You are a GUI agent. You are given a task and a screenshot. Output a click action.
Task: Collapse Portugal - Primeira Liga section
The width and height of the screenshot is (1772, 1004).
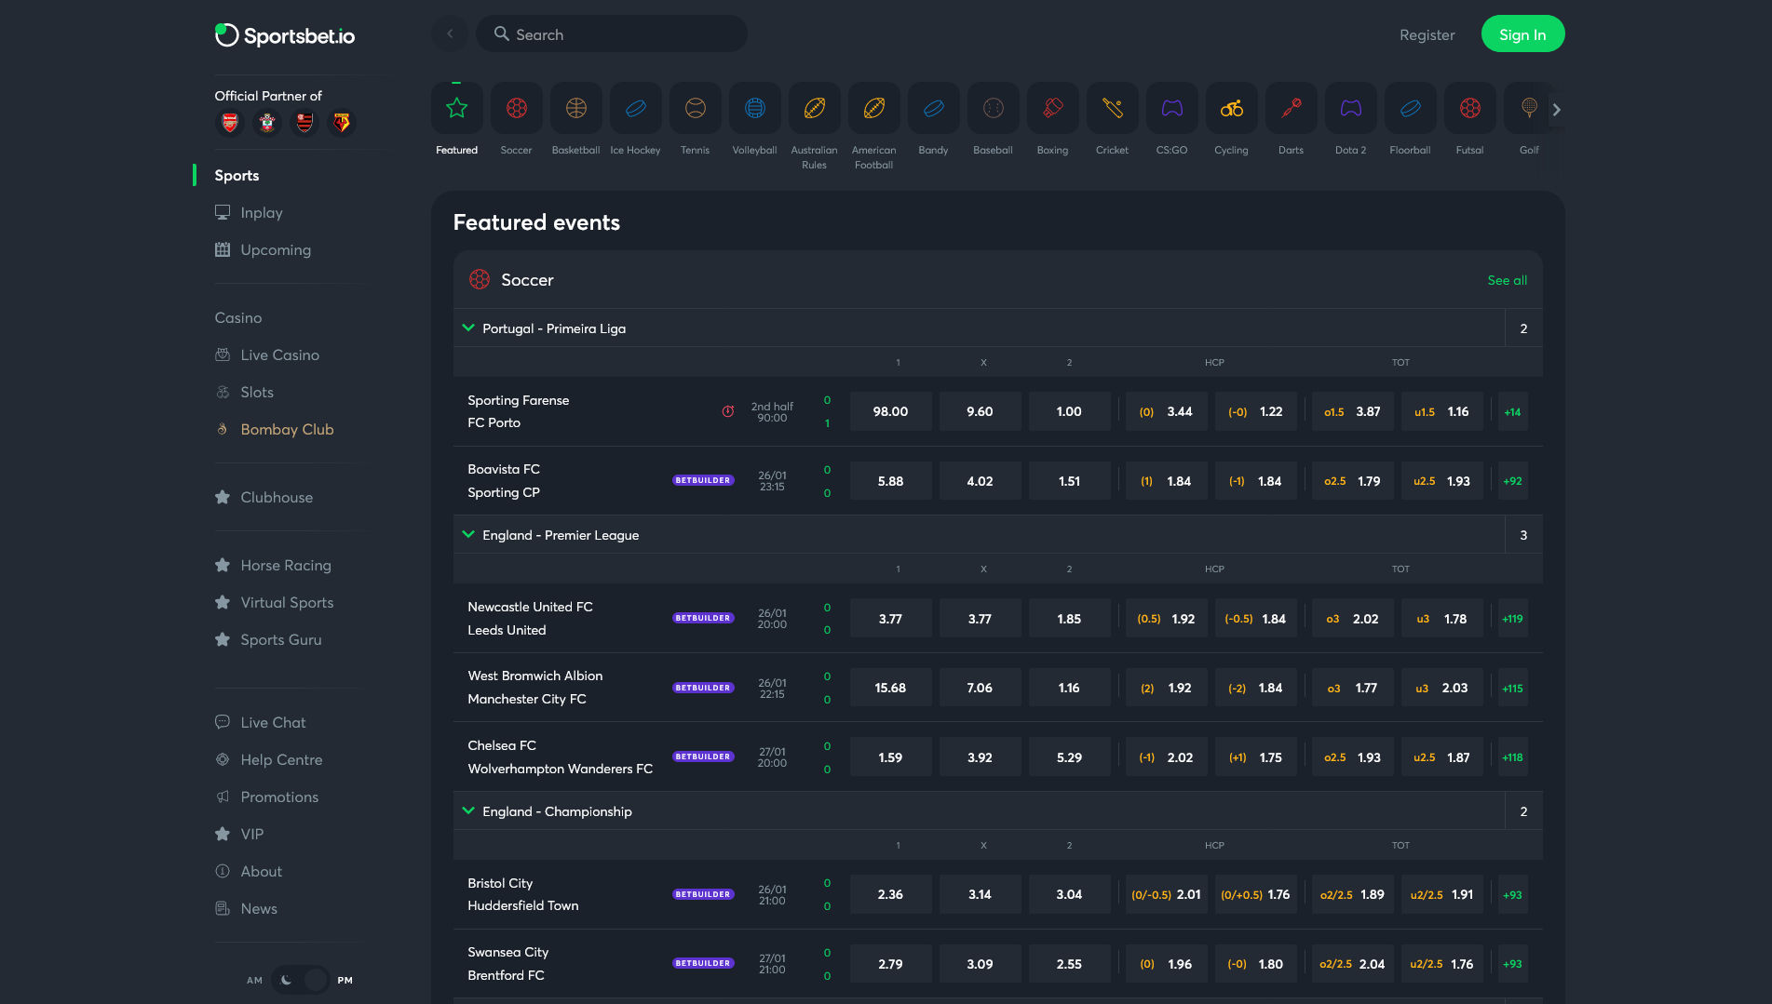tap(468, 328)
